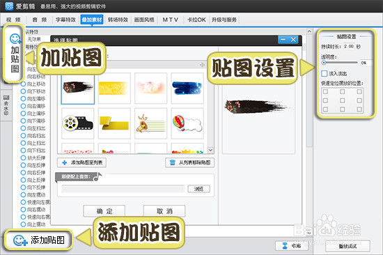383x255 pixels.
Task: Select the 向下扫出 effect radio button
Action: [x=23, y=150]
